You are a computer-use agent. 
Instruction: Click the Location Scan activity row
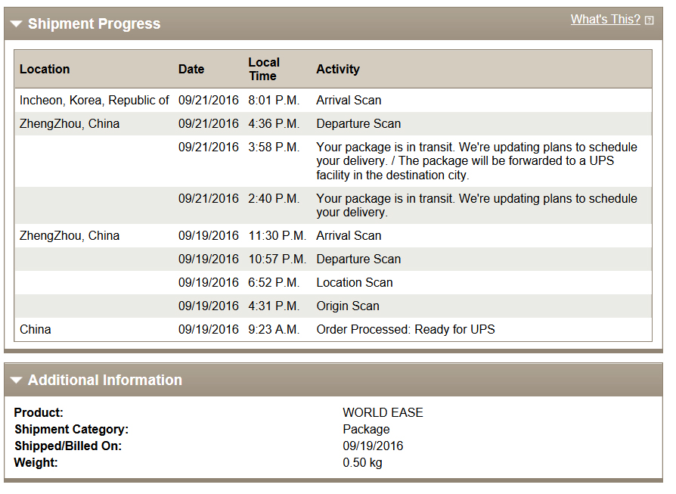click(333, 283)
